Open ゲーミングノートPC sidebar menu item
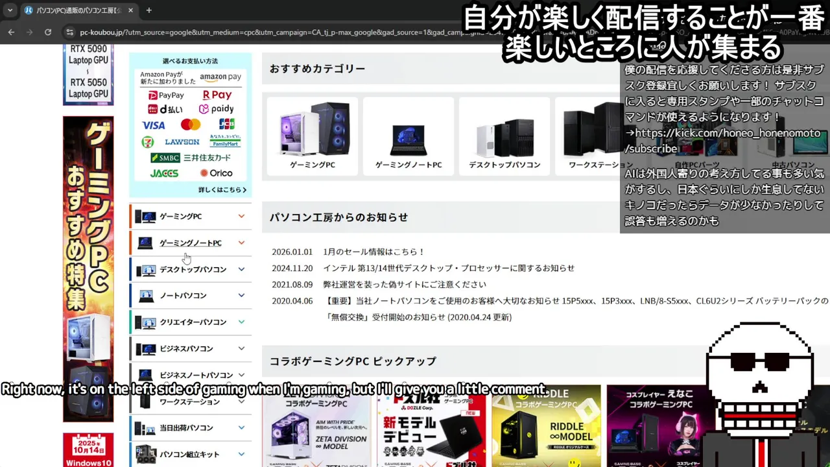Viewport: 830px width, 467px height. 190,243
